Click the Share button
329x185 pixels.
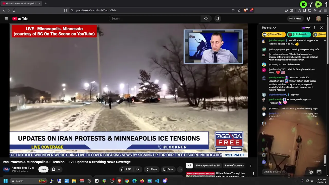151,169
